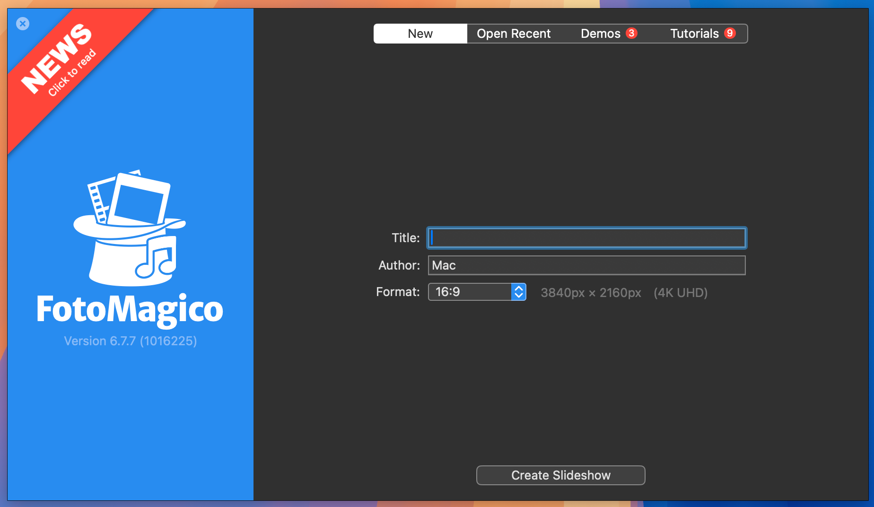Click the red 9 badge on Tutorials
The image size is (874, 507).
point(730,33)
